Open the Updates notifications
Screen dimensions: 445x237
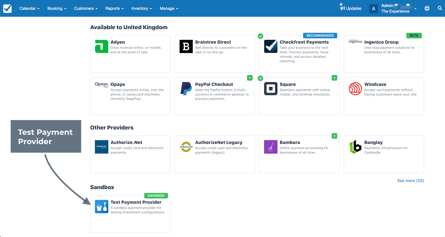pyautogui.click(x=351, y=8)
